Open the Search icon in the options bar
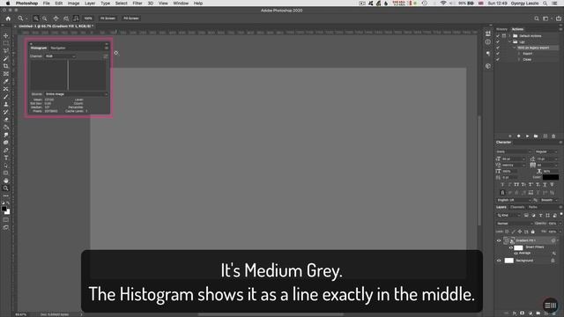Viewport: 564px width, 317px height. (x=537, y=18)
